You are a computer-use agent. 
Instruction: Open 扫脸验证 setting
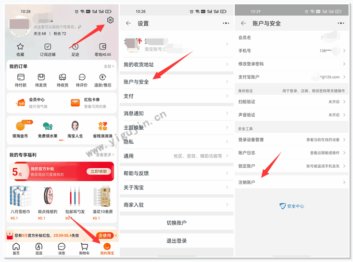pos(291,102)
